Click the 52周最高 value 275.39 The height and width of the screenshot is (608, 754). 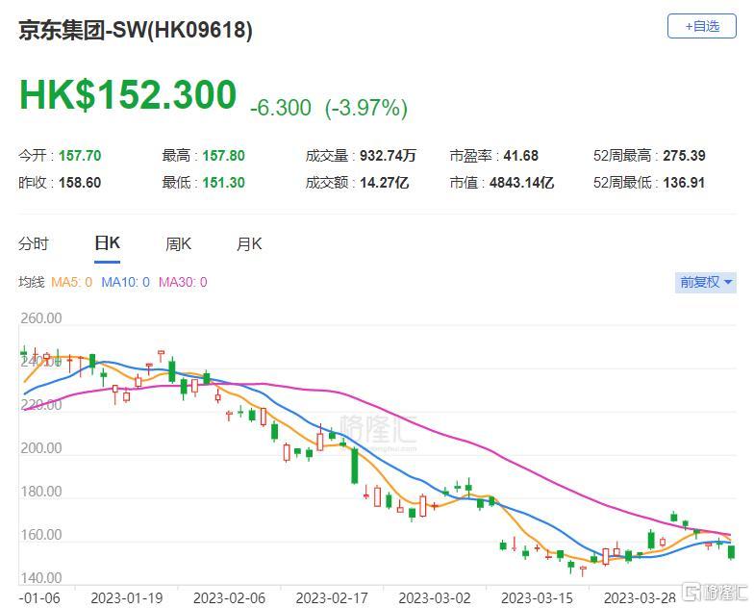pos(684,156)
